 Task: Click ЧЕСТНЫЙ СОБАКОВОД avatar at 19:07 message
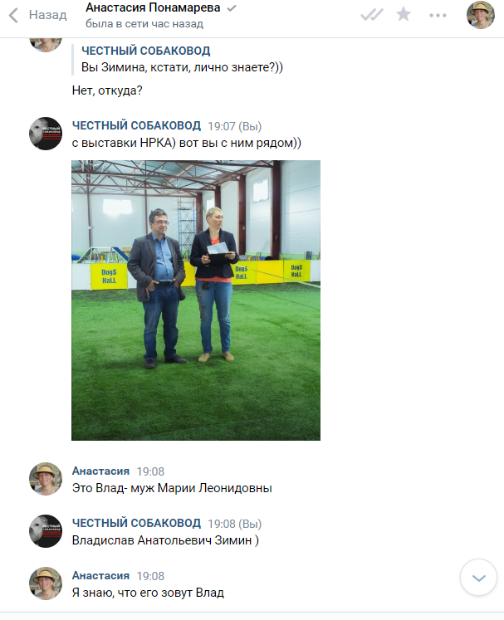tap(46, 134)
